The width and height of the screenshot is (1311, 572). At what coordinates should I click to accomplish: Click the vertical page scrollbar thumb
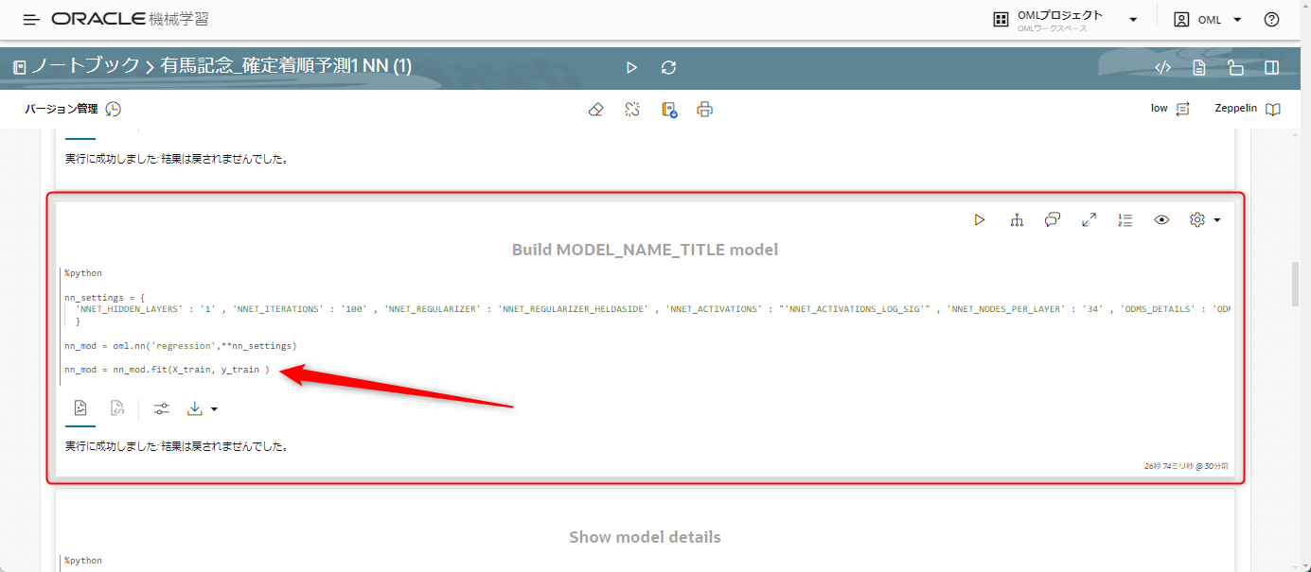(x=1295, y=285)
